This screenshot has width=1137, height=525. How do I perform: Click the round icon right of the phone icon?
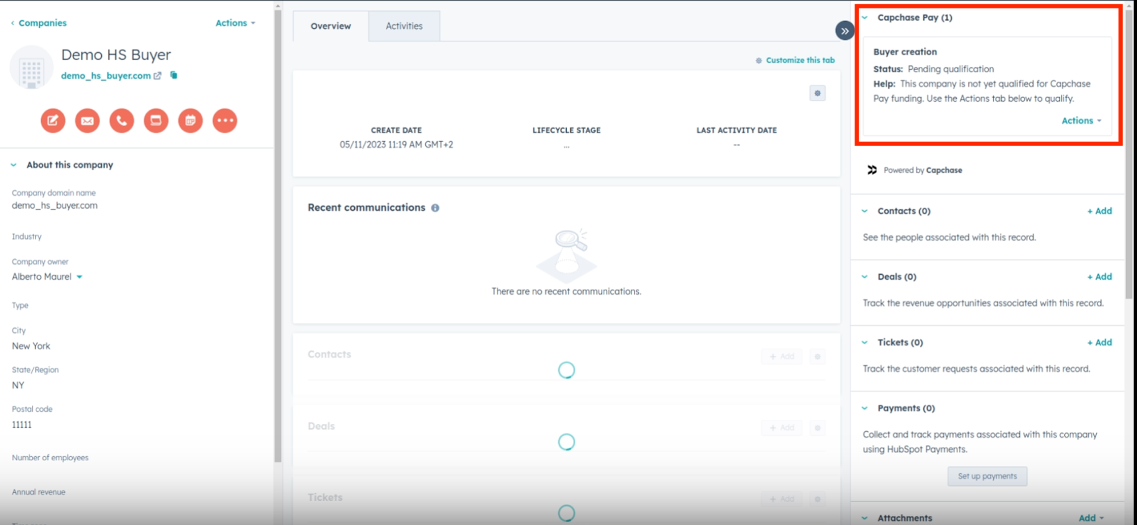click(x=156, y=121)
